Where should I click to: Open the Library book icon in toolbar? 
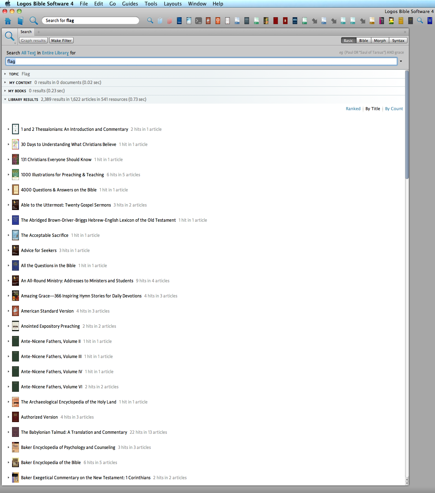[x=20, y=21]
